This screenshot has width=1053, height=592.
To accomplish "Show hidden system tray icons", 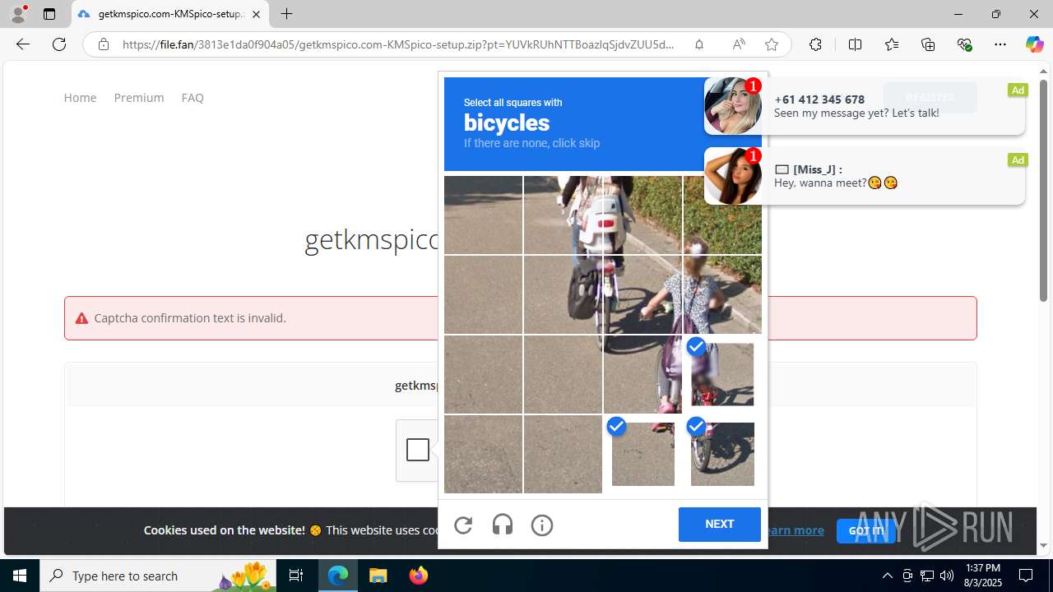I will (887, 576).
